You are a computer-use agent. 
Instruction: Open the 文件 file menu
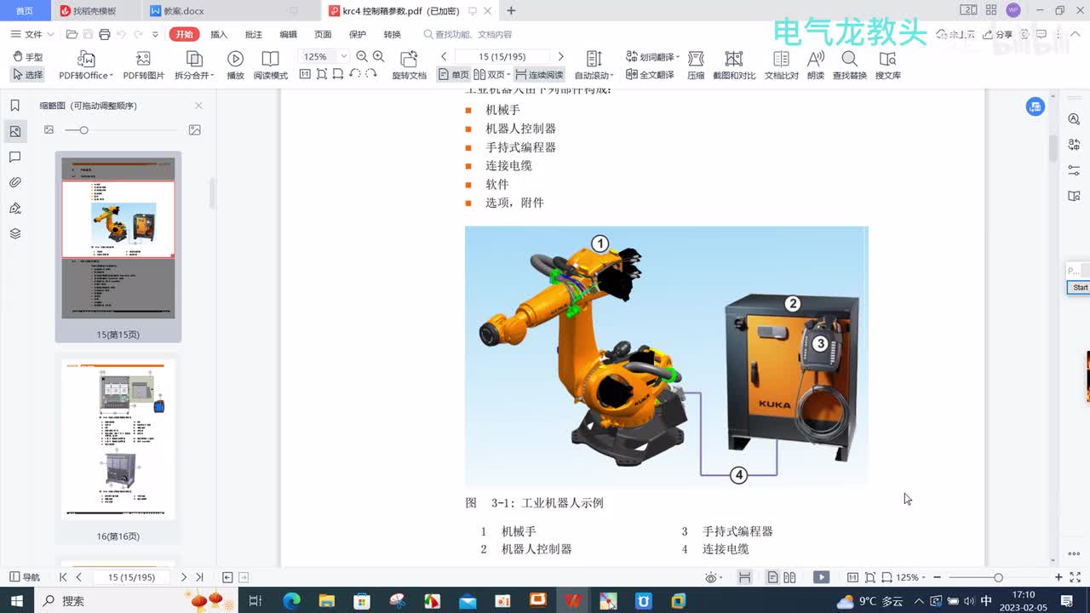[x=32, y=34]
